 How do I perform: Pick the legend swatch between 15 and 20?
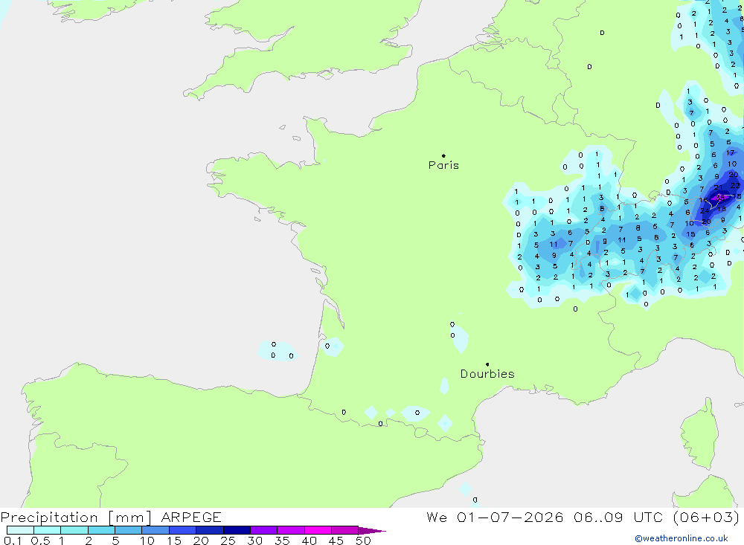coord(183,530)
